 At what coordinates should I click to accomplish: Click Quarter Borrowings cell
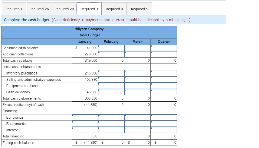[164, 117]
